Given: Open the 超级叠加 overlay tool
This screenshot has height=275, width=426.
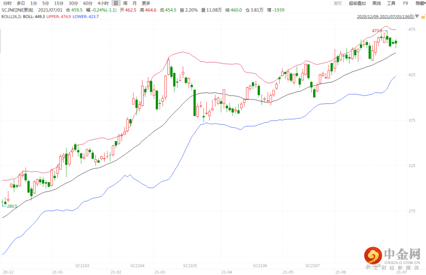Looking at the screenshot, I should [357, 3].
